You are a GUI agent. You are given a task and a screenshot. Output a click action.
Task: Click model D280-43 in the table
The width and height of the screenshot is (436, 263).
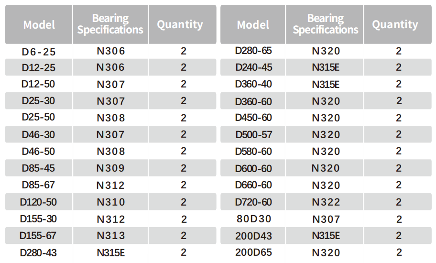(x=38, y=252)
